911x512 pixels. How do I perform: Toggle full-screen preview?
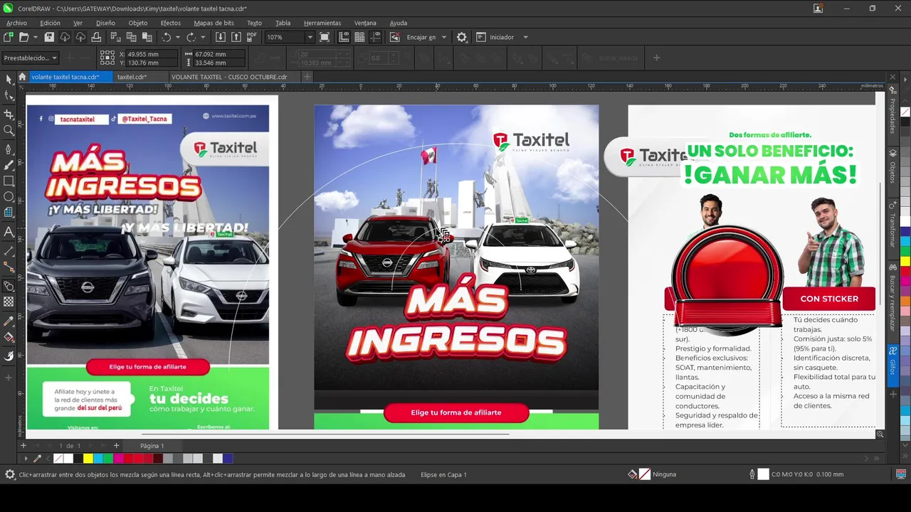pos(325,37)
